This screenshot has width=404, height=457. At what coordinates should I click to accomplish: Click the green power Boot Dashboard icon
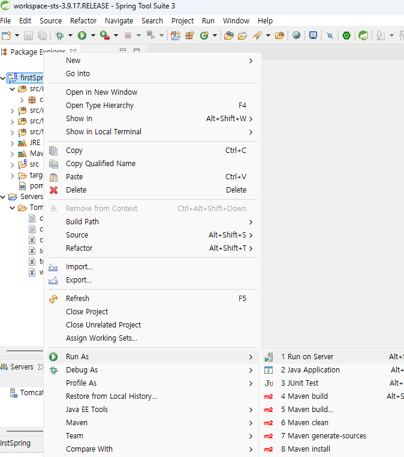pos(346,35)
